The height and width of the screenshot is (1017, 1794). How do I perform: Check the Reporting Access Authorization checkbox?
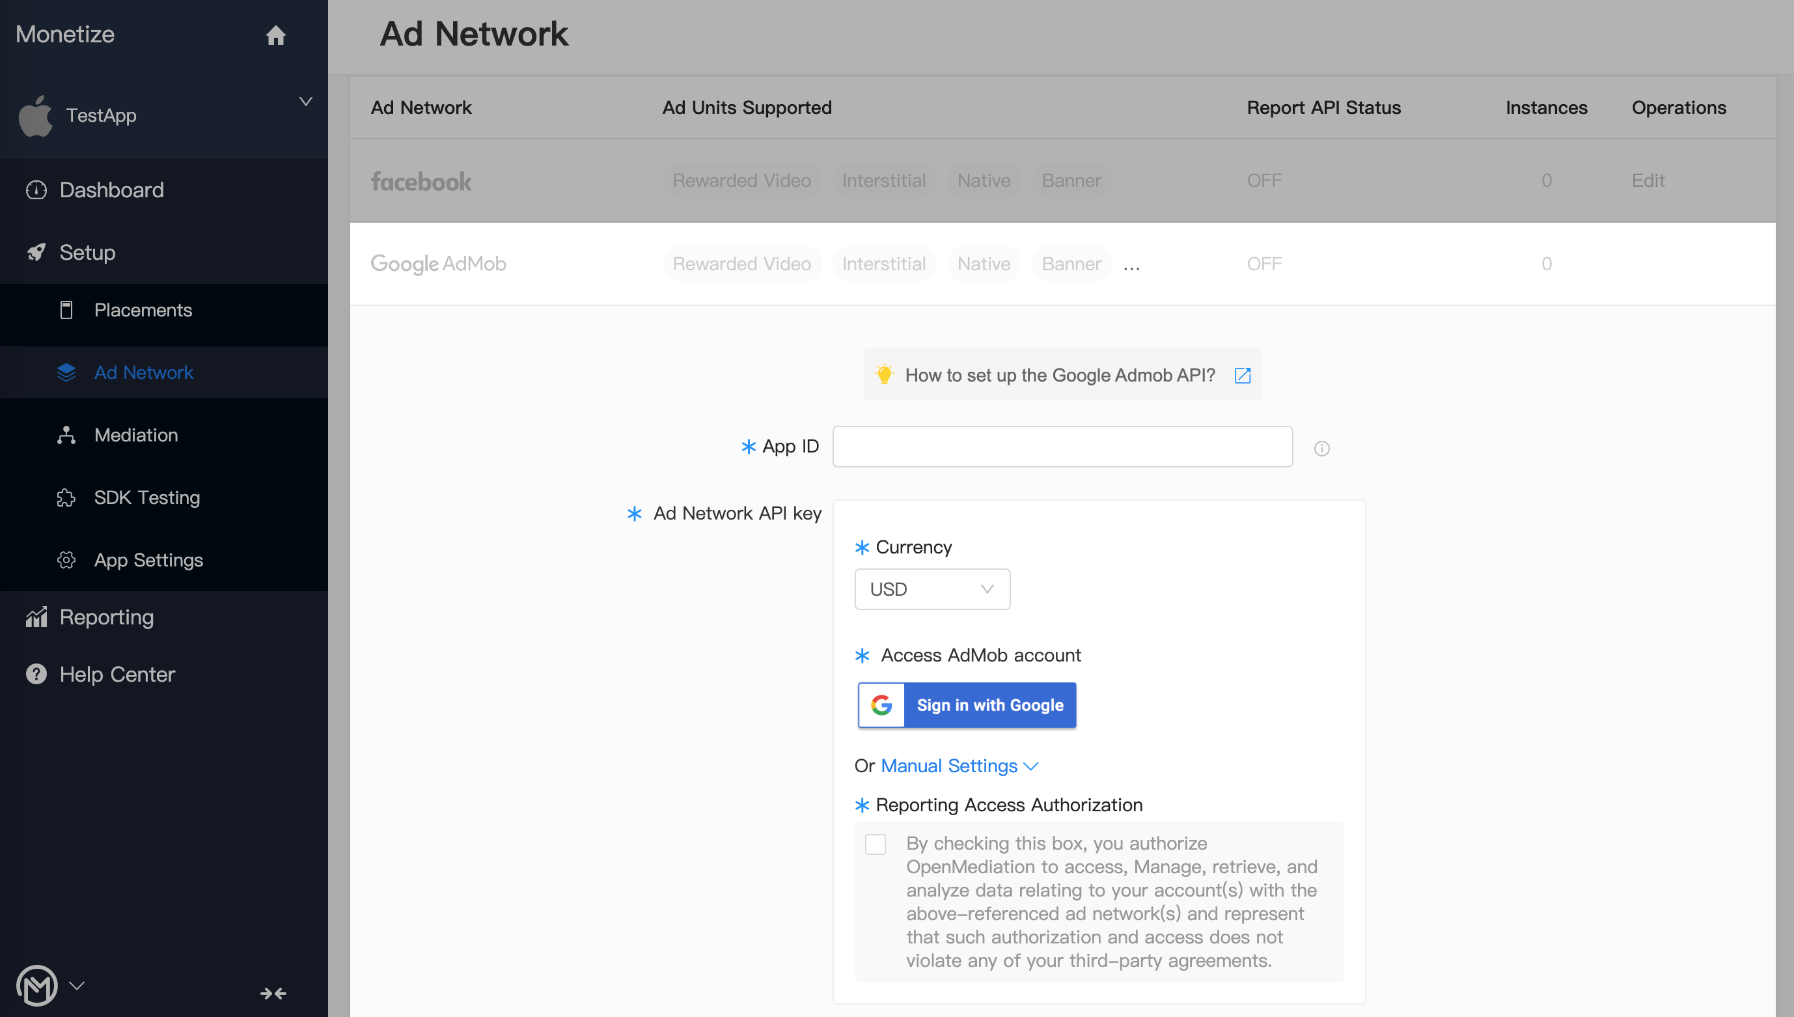pos(875,844)
